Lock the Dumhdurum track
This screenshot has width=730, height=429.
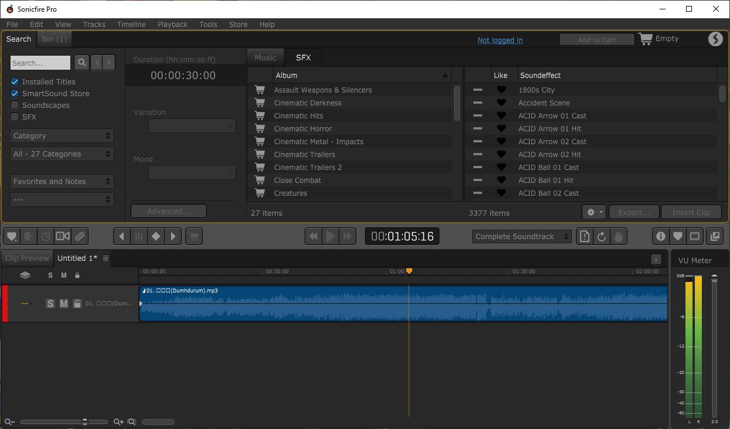(77, 304)
